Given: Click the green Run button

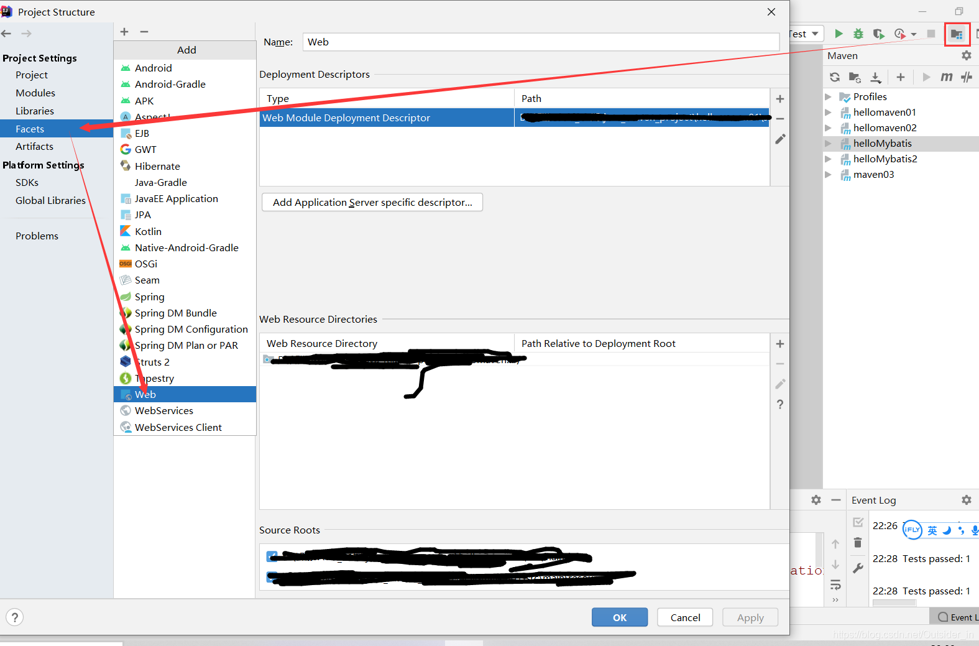Looking at the screenshot, I should [x=839, y=34].
